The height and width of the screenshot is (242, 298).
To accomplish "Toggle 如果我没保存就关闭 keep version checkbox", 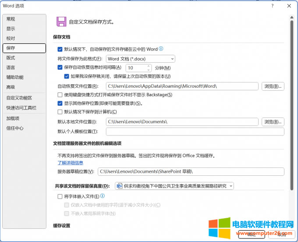I will pos(67,76).
